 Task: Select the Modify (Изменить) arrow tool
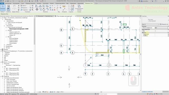click(x=3, y=8)
